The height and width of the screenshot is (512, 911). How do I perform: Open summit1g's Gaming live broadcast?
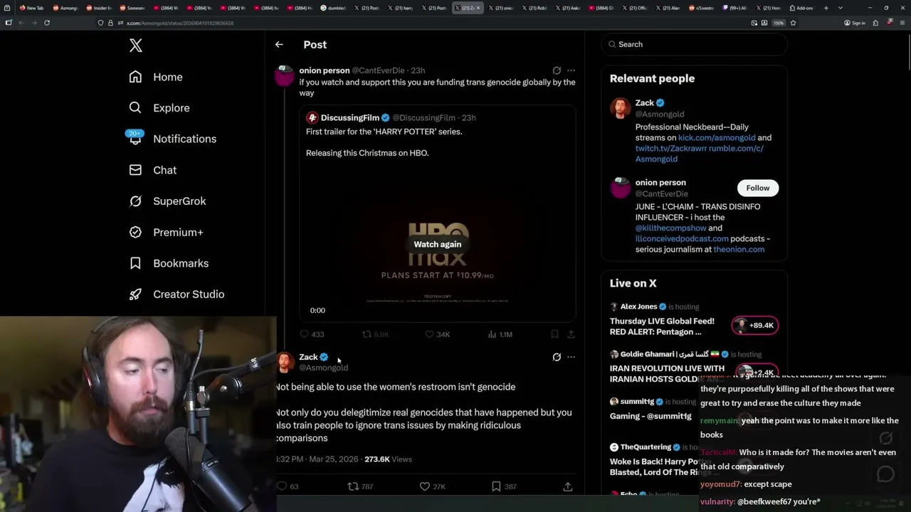pos(651,416)
